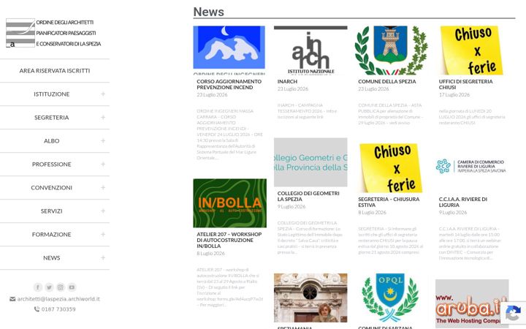Open C.C.I.A.A. RIVIERE DI LIGURIA article title
Screen dimensions: 526x329
pyautogui.click(x=463, y=202)
